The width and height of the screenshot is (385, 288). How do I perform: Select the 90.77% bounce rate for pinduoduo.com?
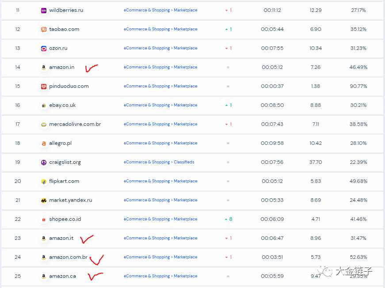click(x=358, y=86)
